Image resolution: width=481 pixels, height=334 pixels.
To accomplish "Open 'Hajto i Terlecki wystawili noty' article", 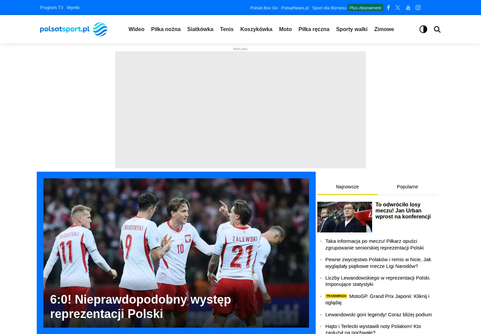I will click(x=373, y=329).
